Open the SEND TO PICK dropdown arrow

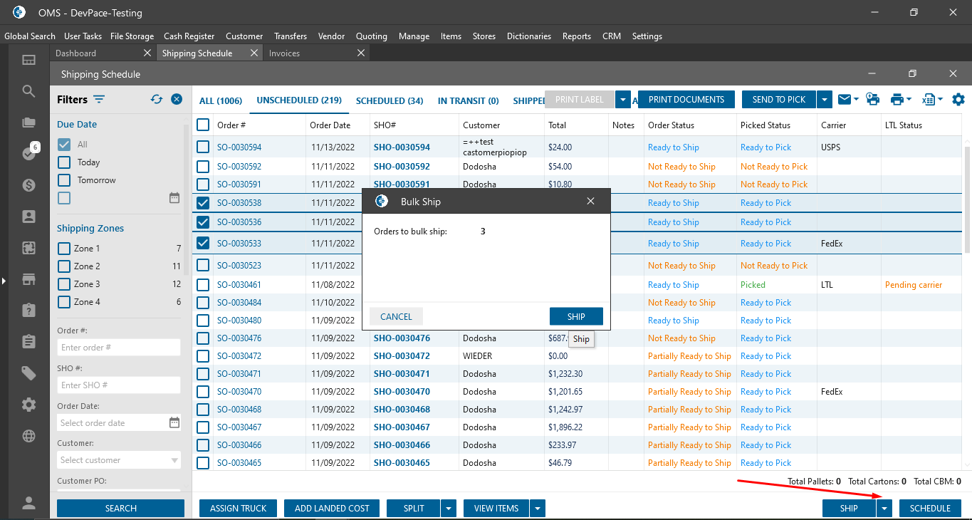coord(825,100)
